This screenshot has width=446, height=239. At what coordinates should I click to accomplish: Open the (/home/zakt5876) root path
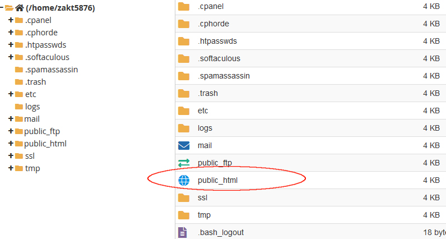pyautogui.click(x=61, y=8)
